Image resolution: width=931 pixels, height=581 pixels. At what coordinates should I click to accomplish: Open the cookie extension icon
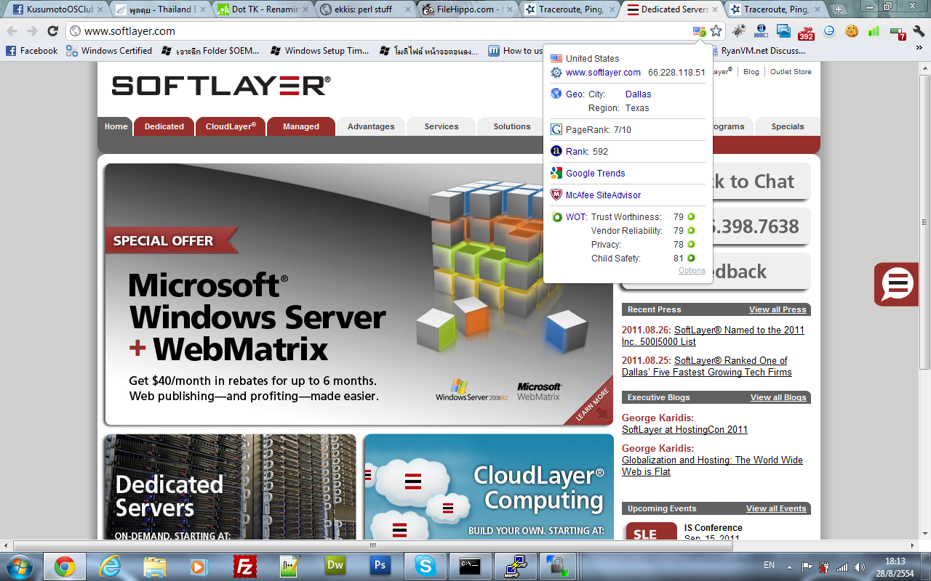point(852,31)
